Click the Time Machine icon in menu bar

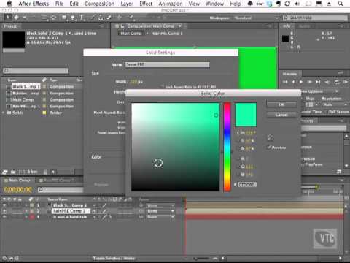point(287,4)
